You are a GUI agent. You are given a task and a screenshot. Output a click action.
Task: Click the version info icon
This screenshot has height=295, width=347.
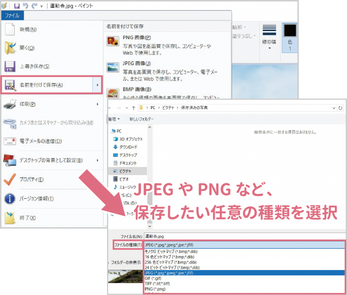10,199
